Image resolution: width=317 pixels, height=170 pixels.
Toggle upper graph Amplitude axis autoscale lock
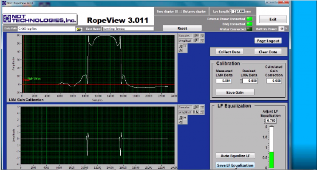pyautogui.click(x=196, y=40)
